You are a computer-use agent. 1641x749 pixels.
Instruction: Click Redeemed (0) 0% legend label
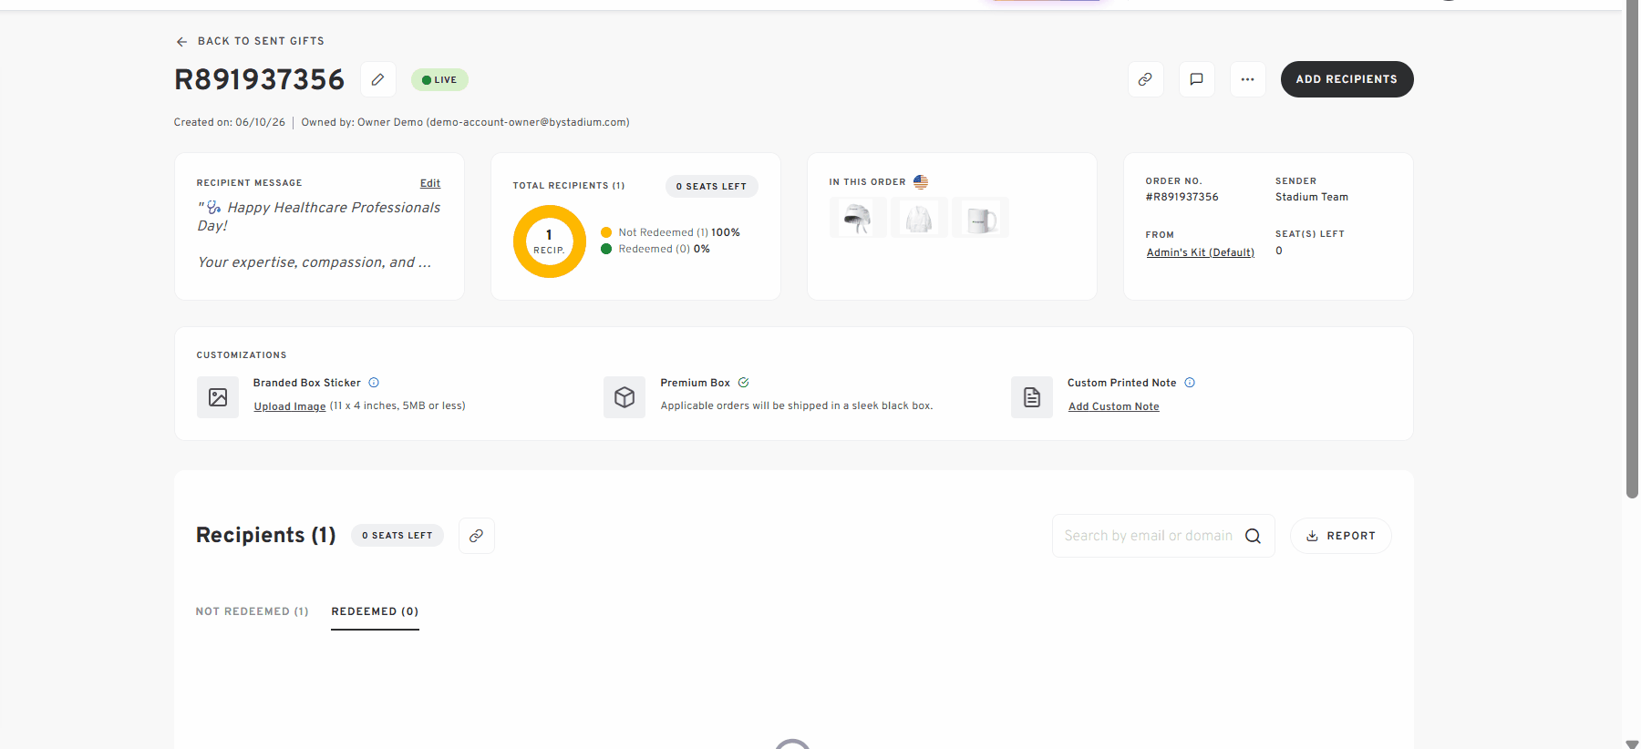[664, 249]
